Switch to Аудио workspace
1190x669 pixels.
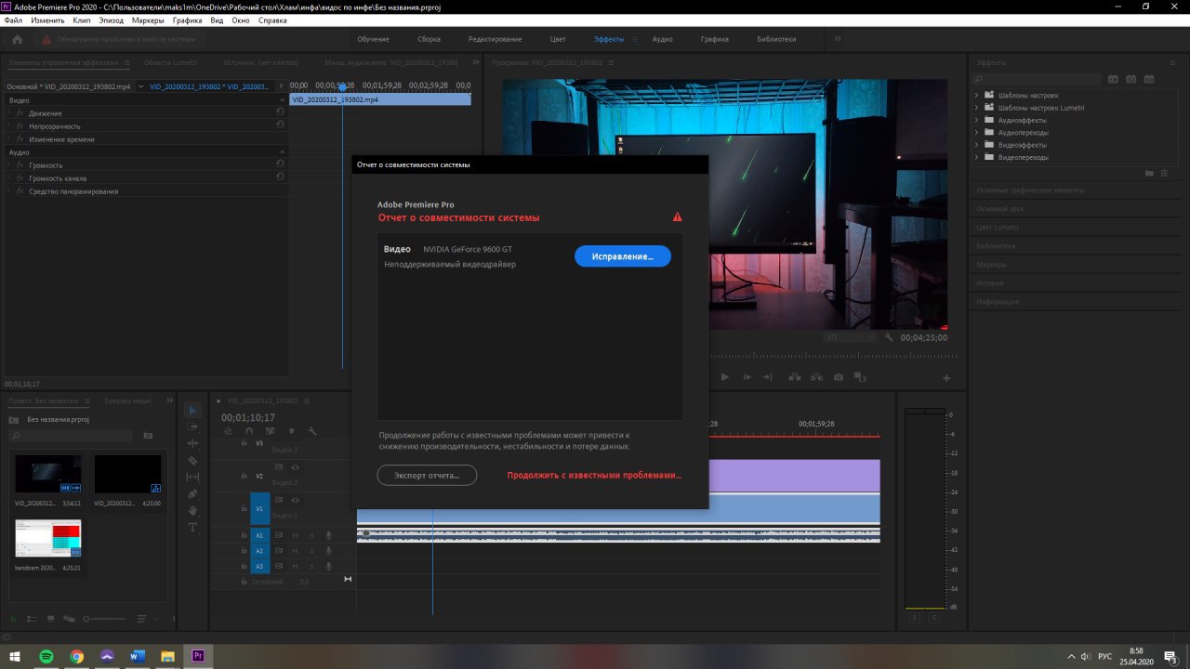(x=662, y=39)
